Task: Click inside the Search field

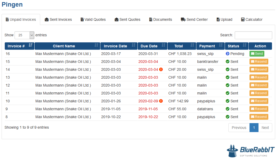Action: [253, 35]
